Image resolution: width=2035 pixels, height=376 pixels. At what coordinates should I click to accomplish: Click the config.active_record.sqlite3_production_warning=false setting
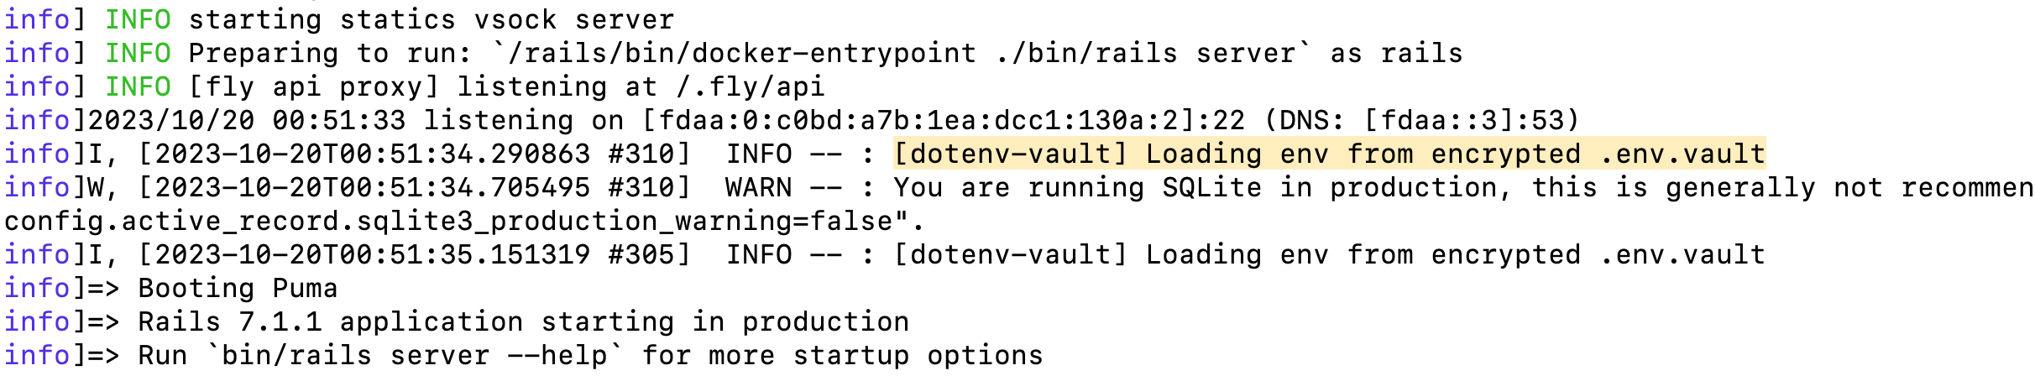click(x=456, y=222)
